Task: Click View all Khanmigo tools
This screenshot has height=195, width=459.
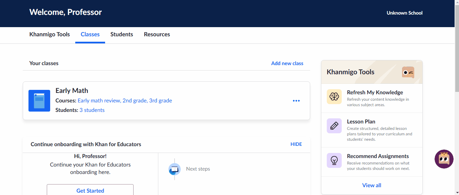Action: click(x=372, y=185)
